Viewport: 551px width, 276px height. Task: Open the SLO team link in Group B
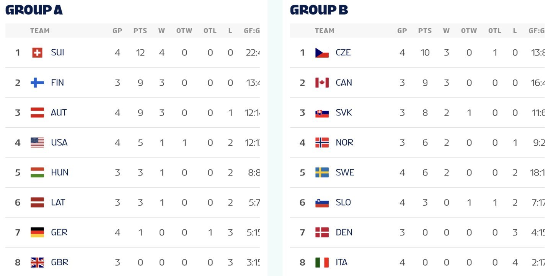point(343,202)
